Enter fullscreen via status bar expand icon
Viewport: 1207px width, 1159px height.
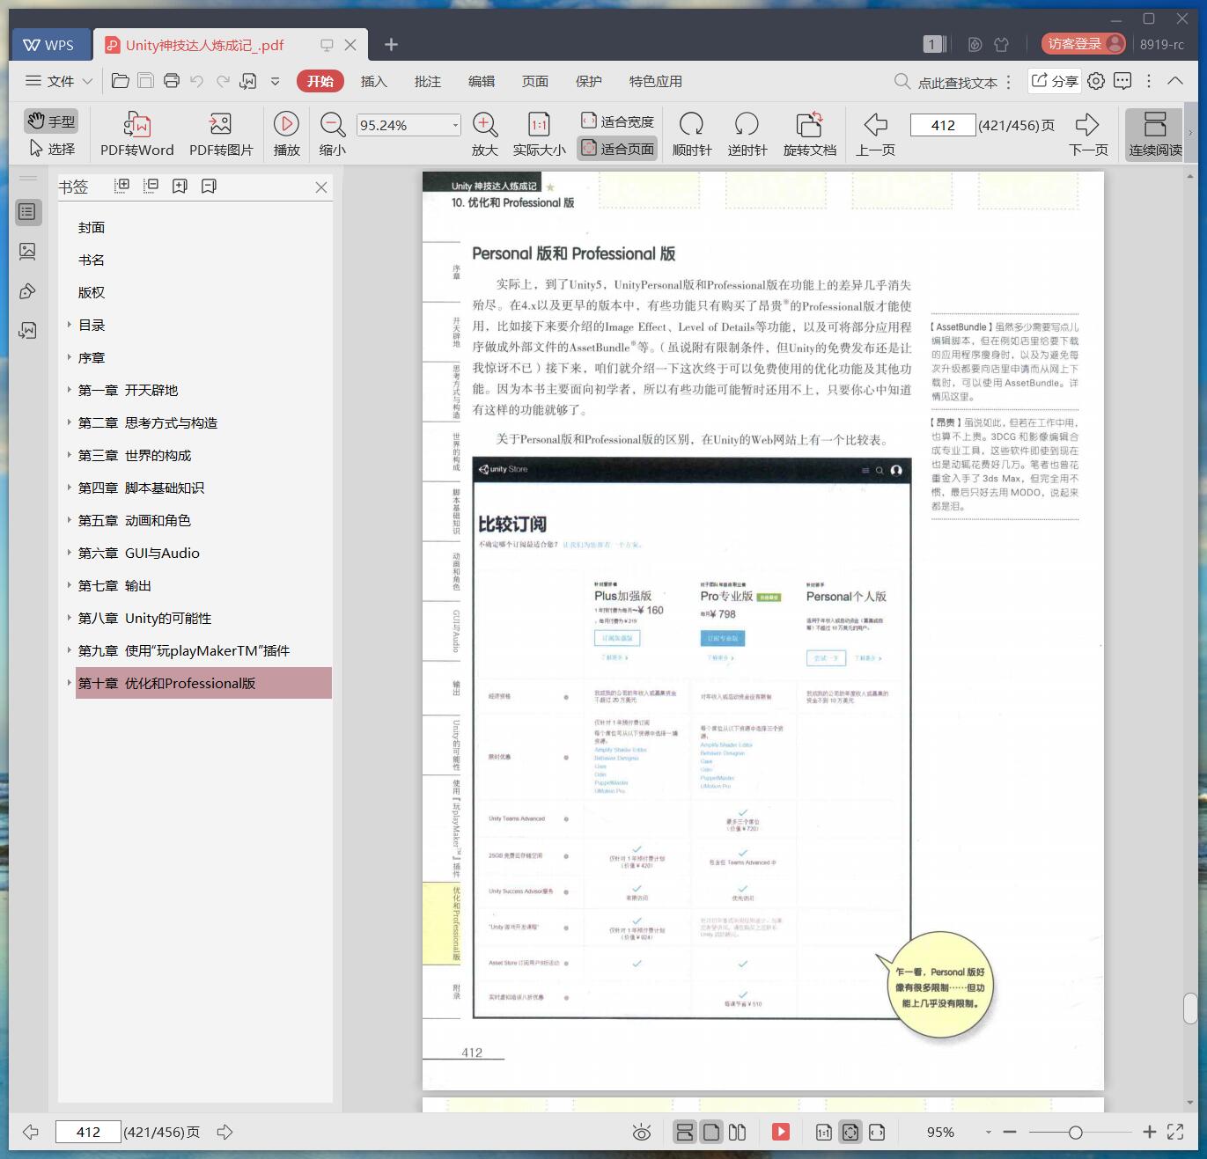coord(1175,1132)
